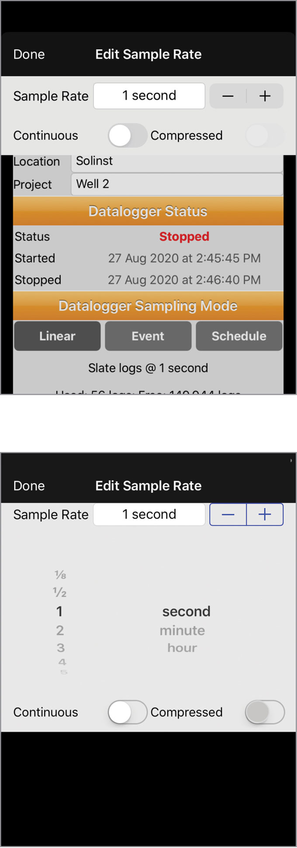Choose ⅛ in the number picker wheel

[x=60, y=575]
